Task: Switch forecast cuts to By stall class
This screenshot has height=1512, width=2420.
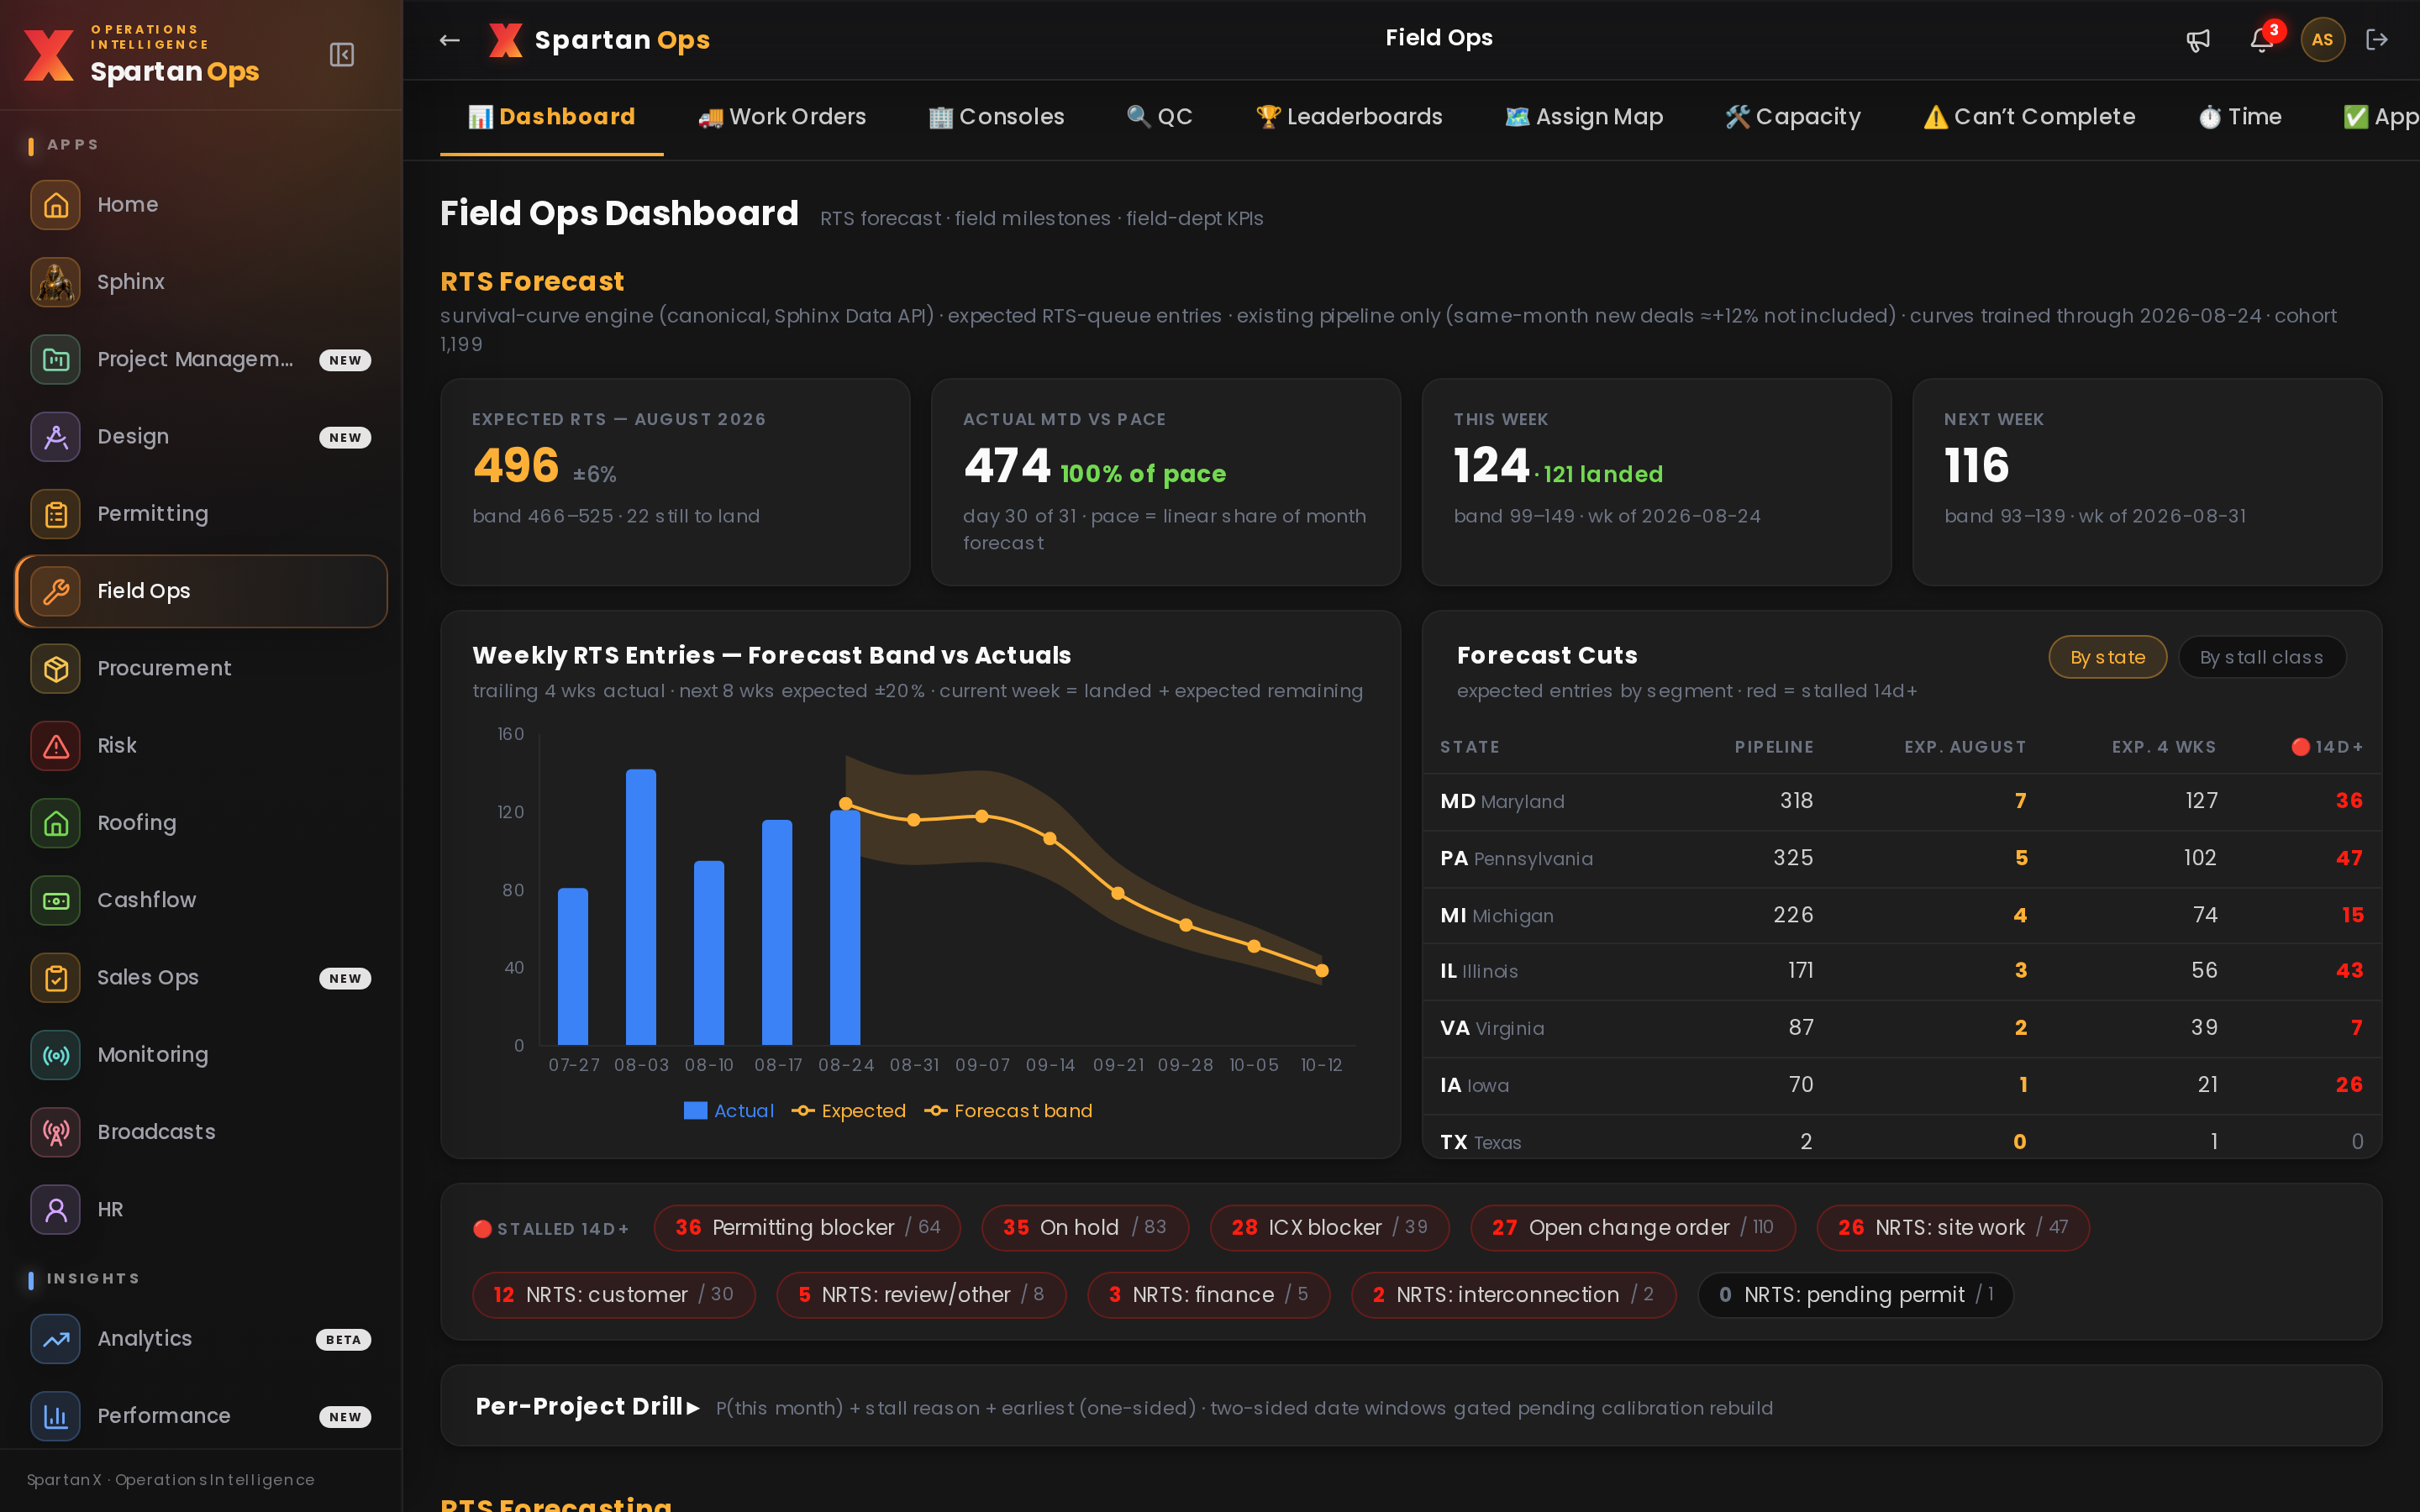Action: pos(2261,657)
